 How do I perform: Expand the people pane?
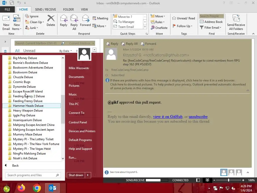point(248,172)
